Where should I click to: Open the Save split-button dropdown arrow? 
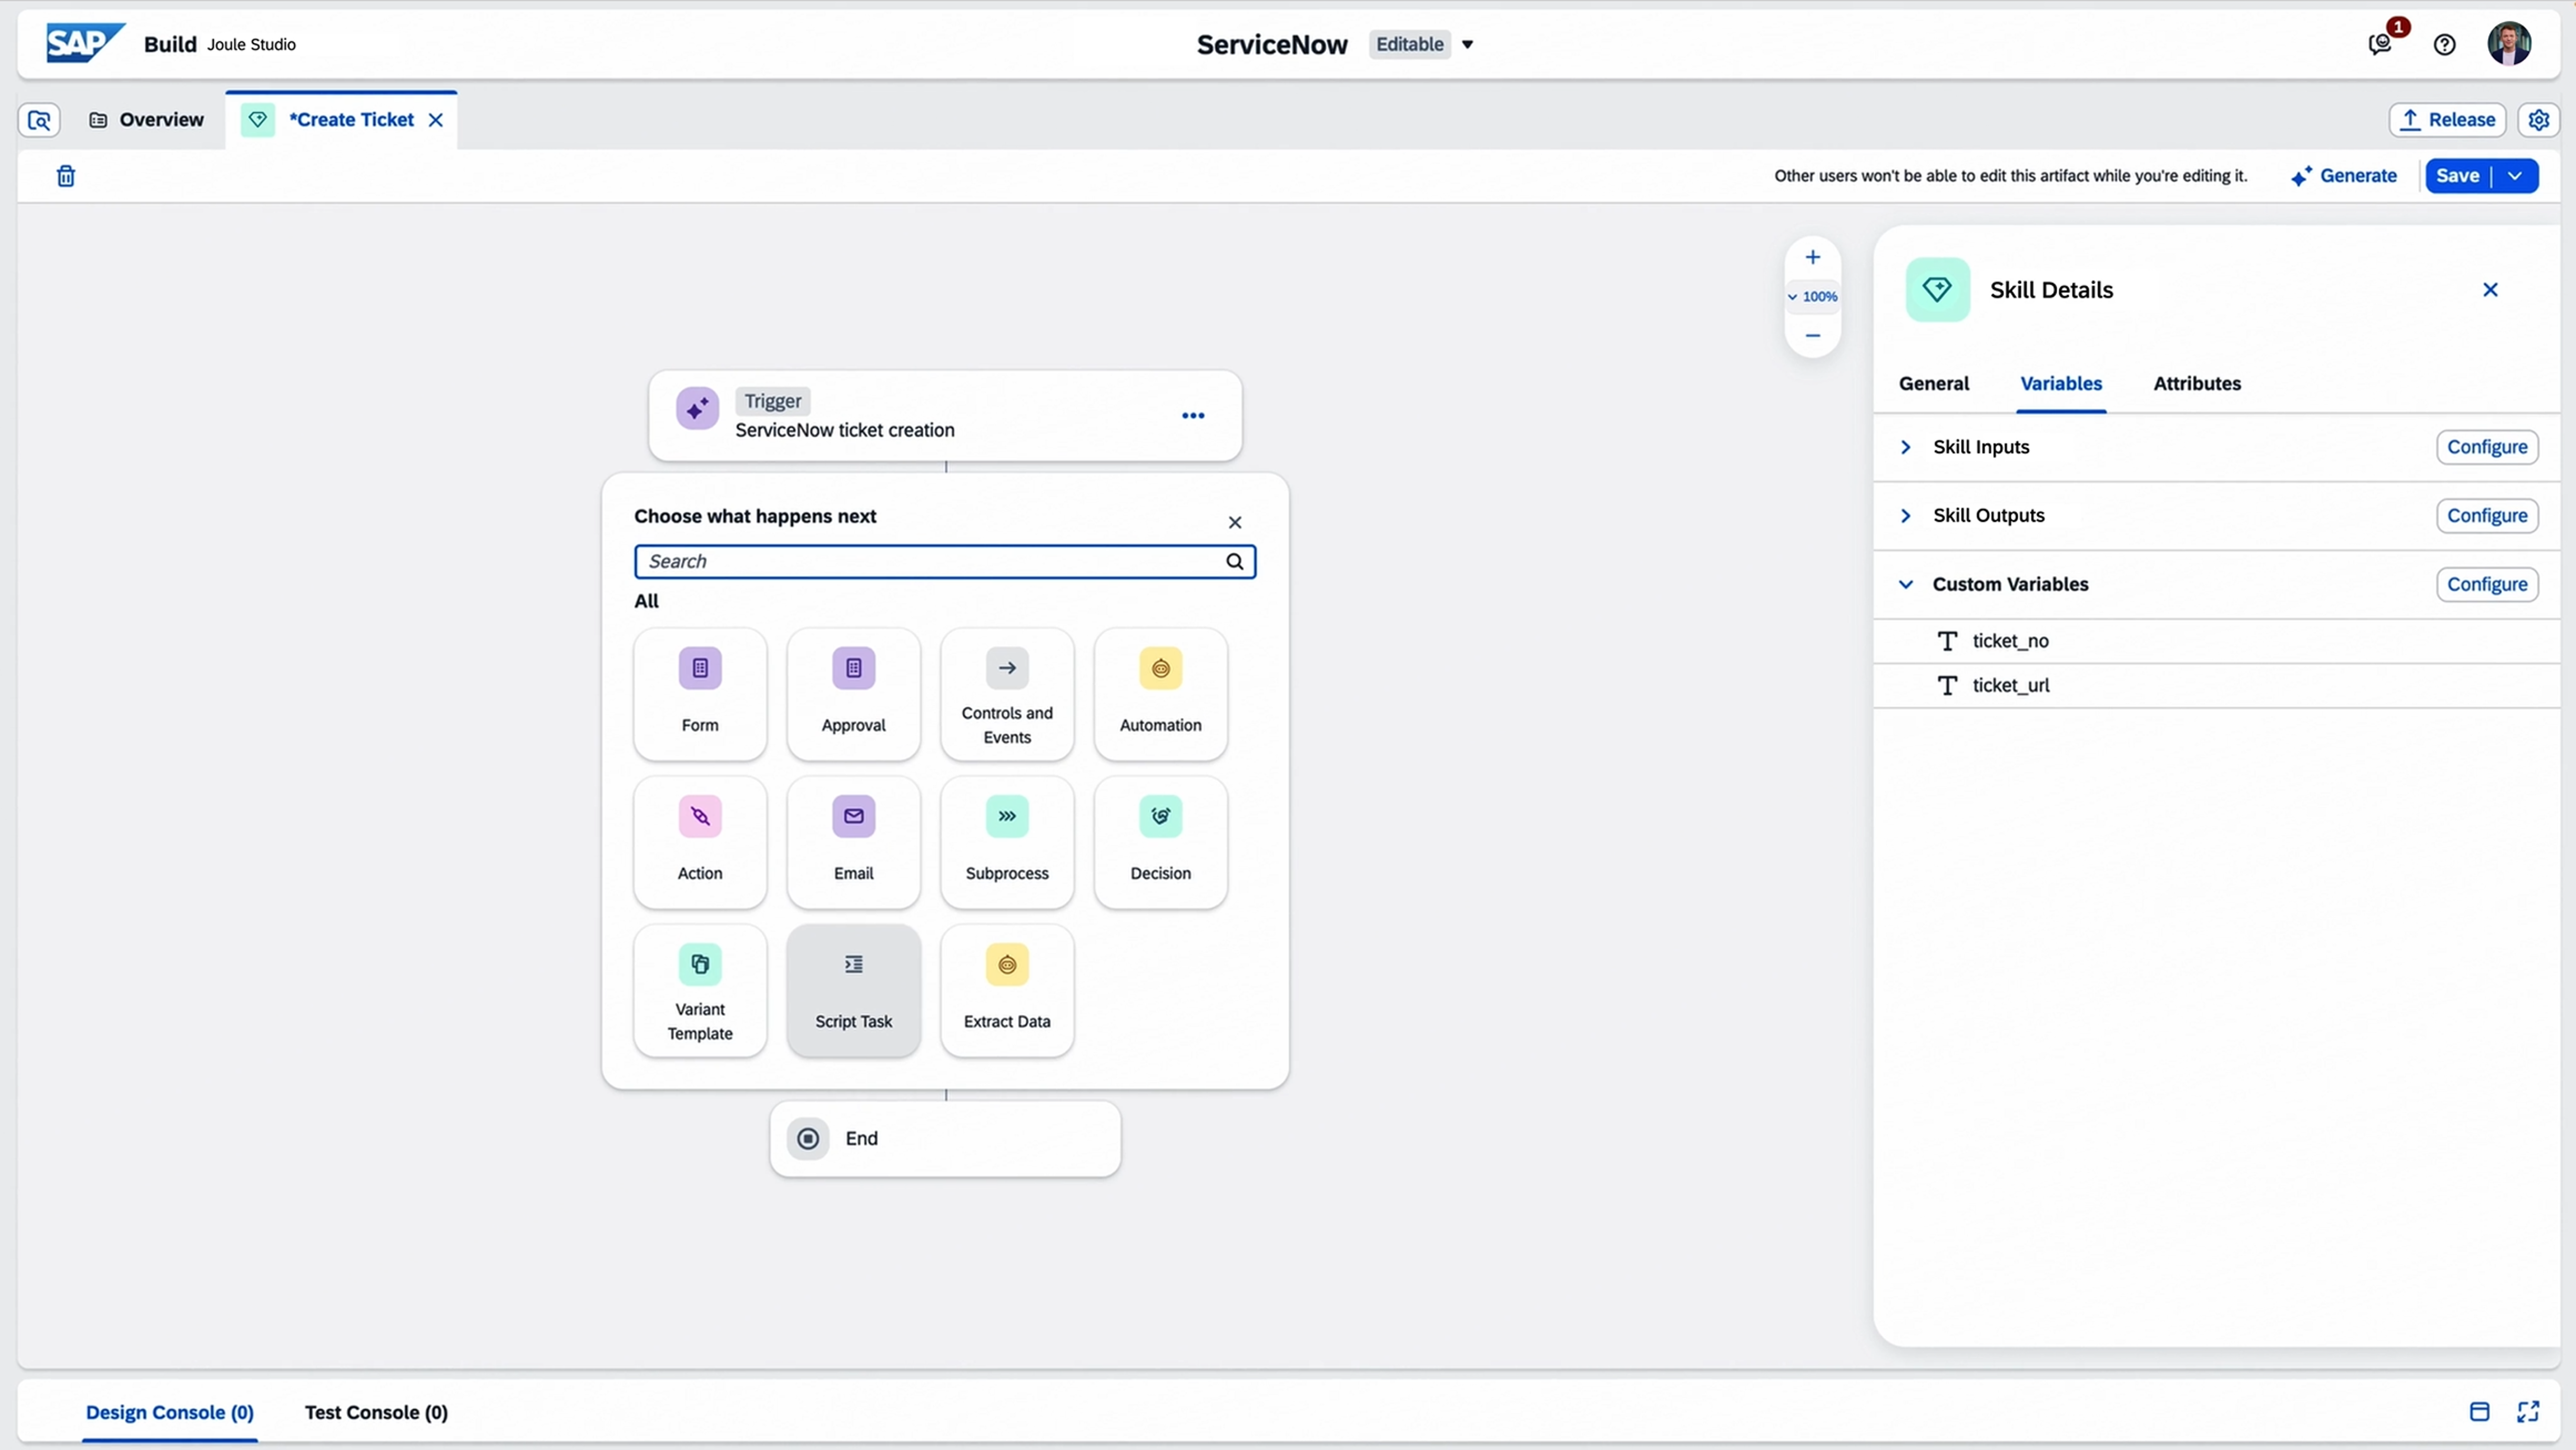[2515, 176]
